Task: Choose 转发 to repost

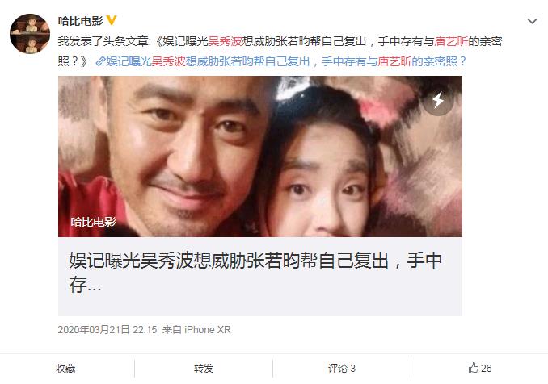Action: click(x=204, y=369)
